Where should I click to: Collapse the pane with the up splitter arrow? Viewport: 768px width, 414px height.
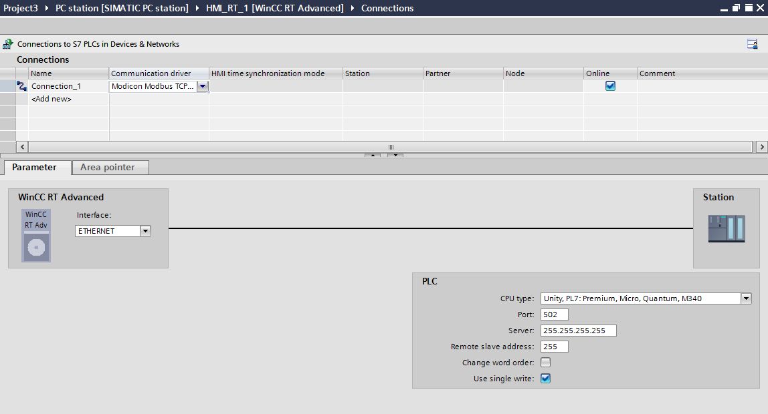pos(372,155)
